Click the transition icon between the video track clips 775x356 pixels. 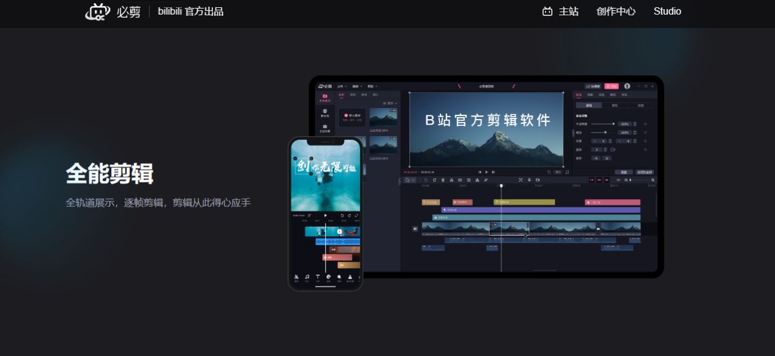598,229
